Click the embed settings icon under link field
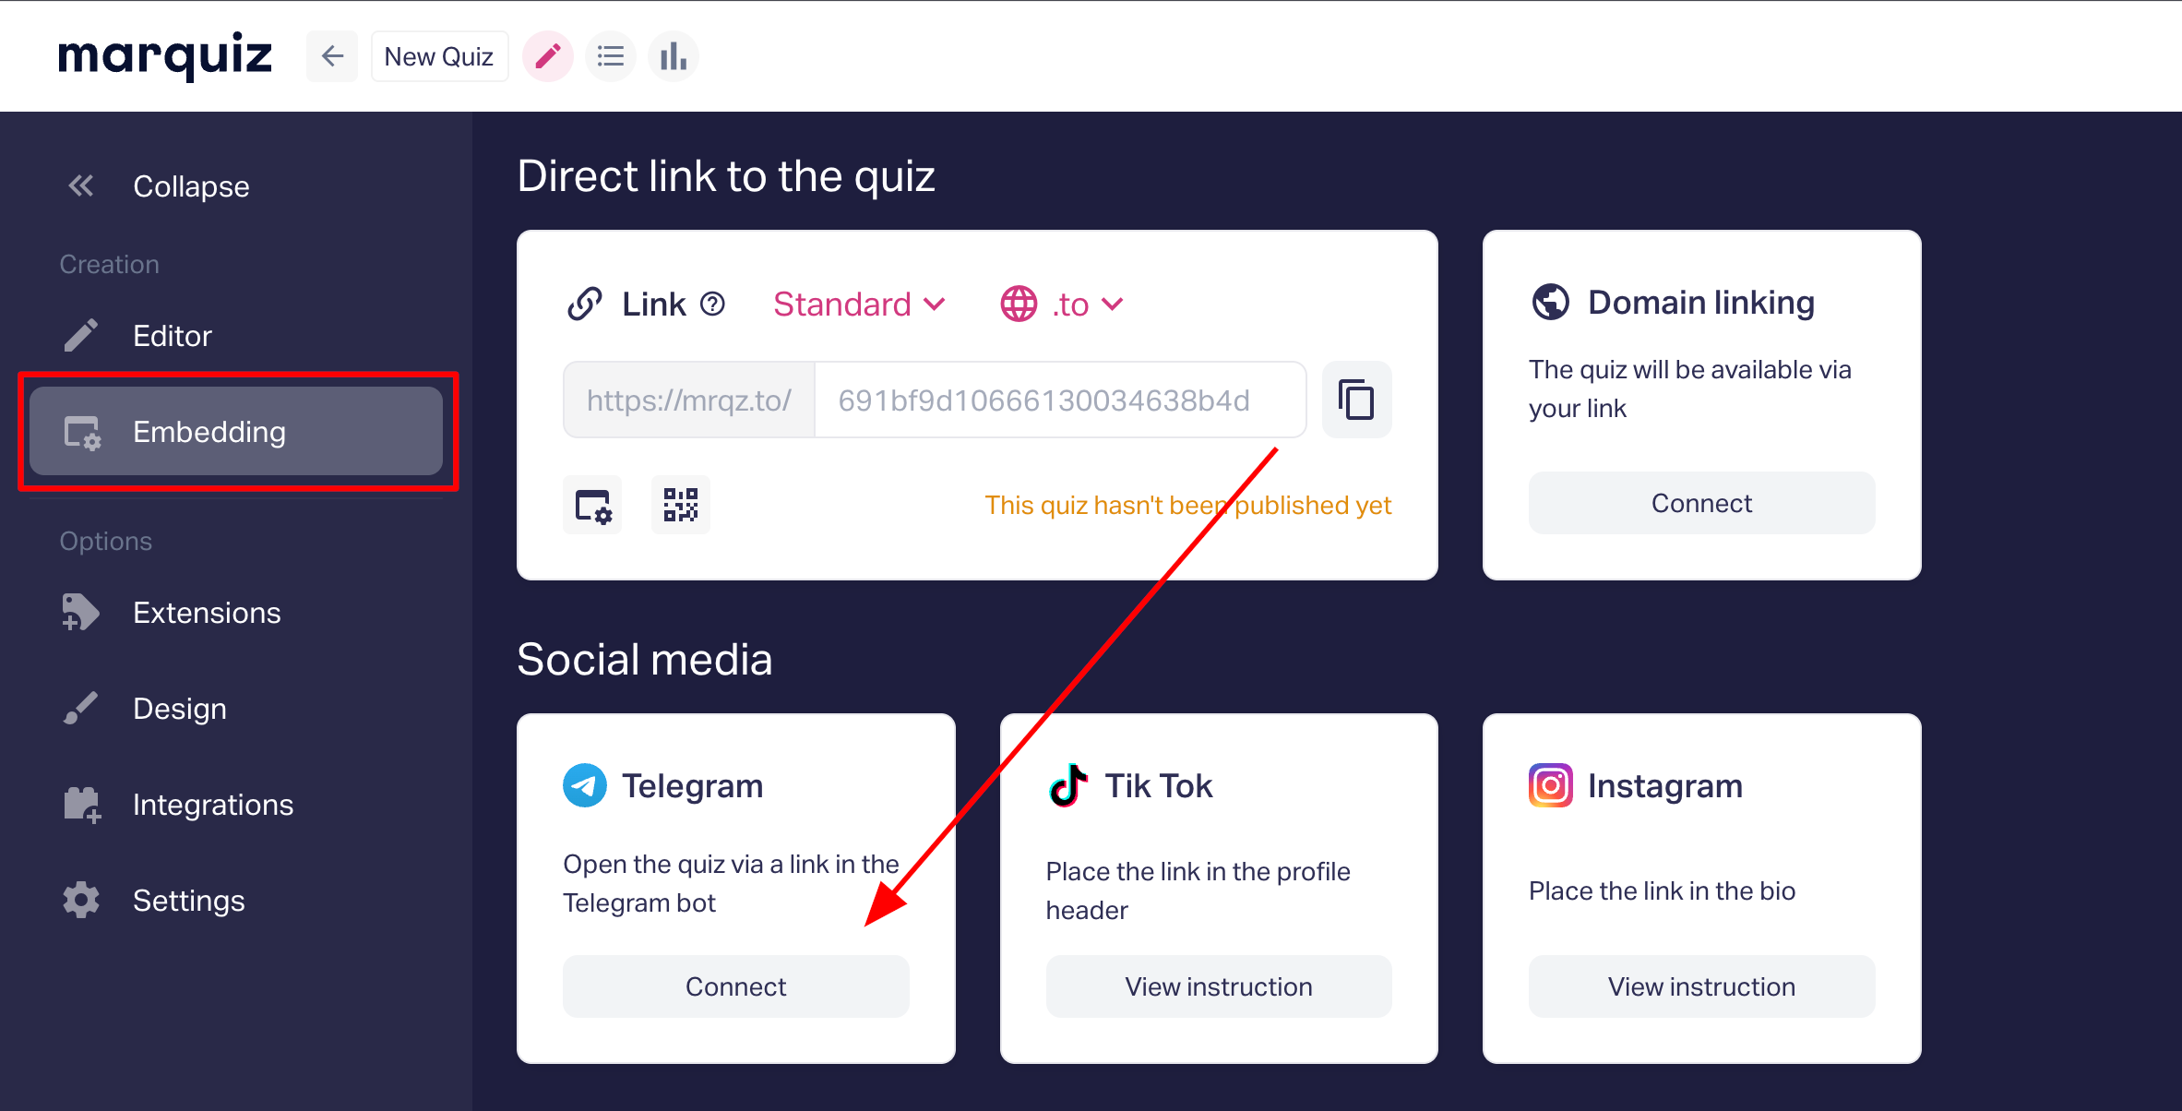The image size is (2182, 1111). 592,505
